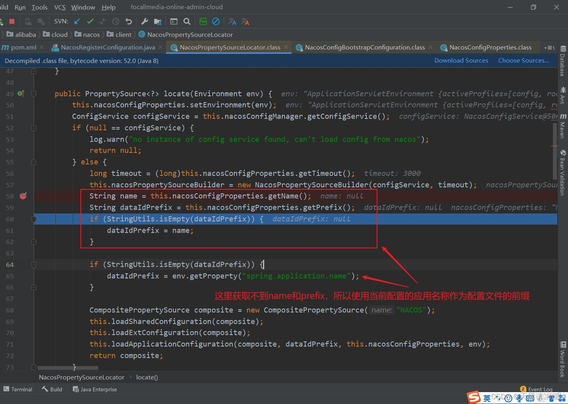Click the Choose Sources... link
This screenshot has width=568, height=404.
(x=523, y=61)
